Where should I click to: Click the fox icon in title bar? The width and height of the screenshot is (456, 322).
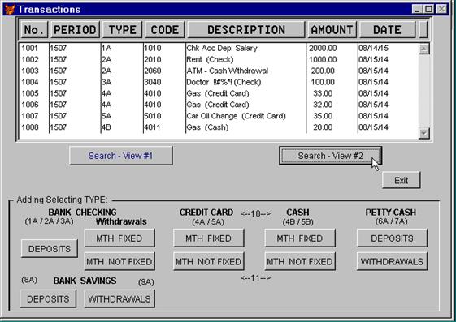10,9
